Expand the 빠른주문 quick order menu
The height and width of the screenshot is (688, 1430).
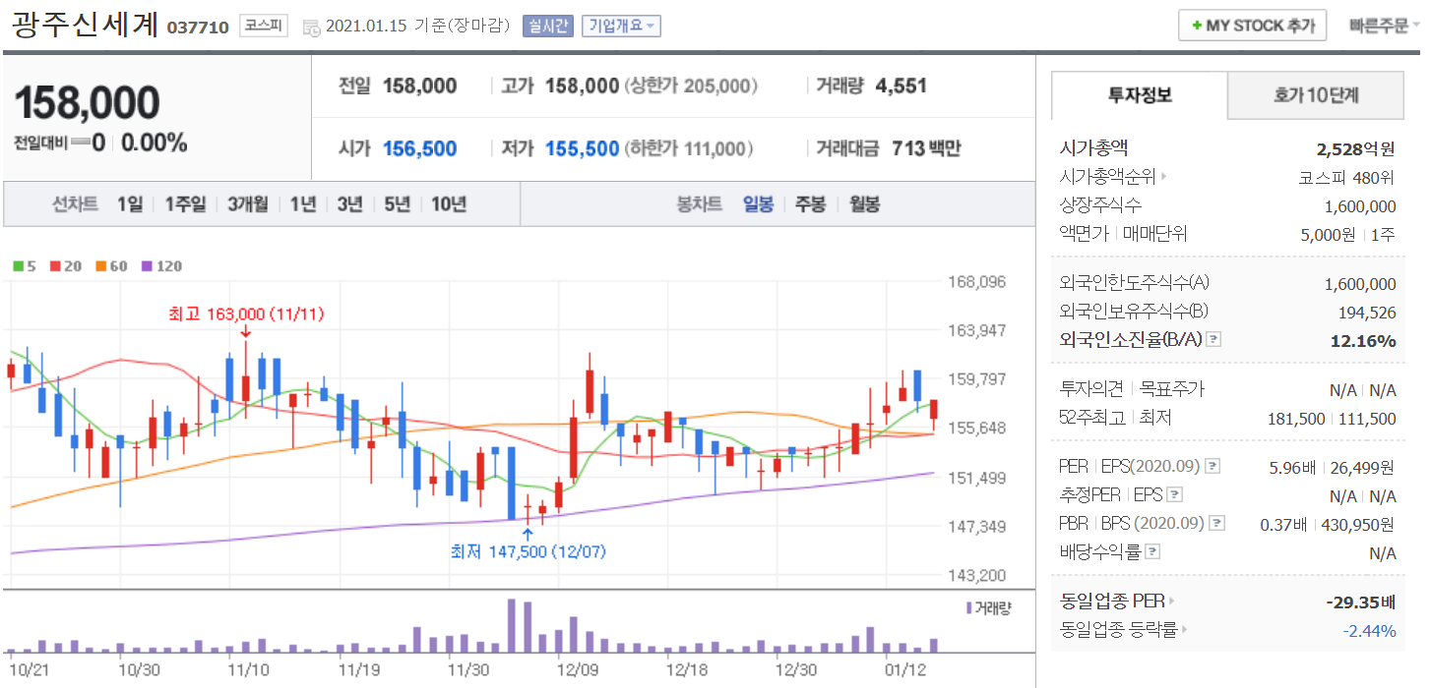click(x=1385, y=26)
